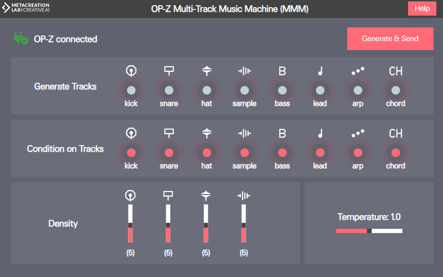The height and width of the screenshot is (277, 443).
Task: Click the chord CH icon in Generate Tracks
Action: click(396, 71)
